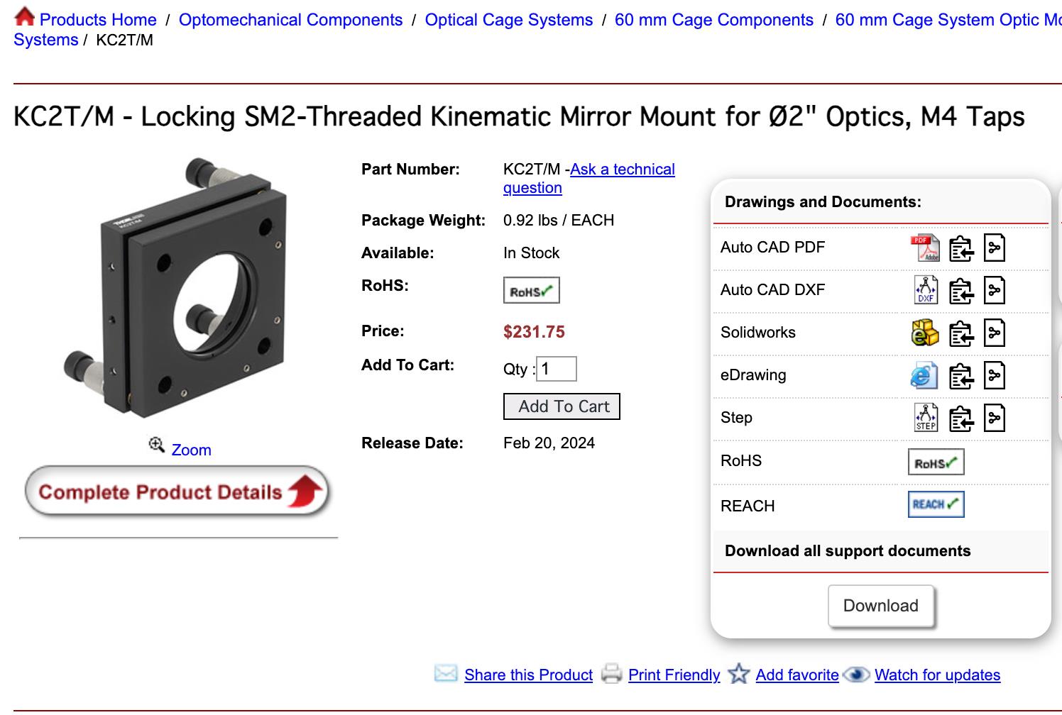Click clipboard icon in Auto CAD PDF row

pyautogui.click(x=961, y=248)
